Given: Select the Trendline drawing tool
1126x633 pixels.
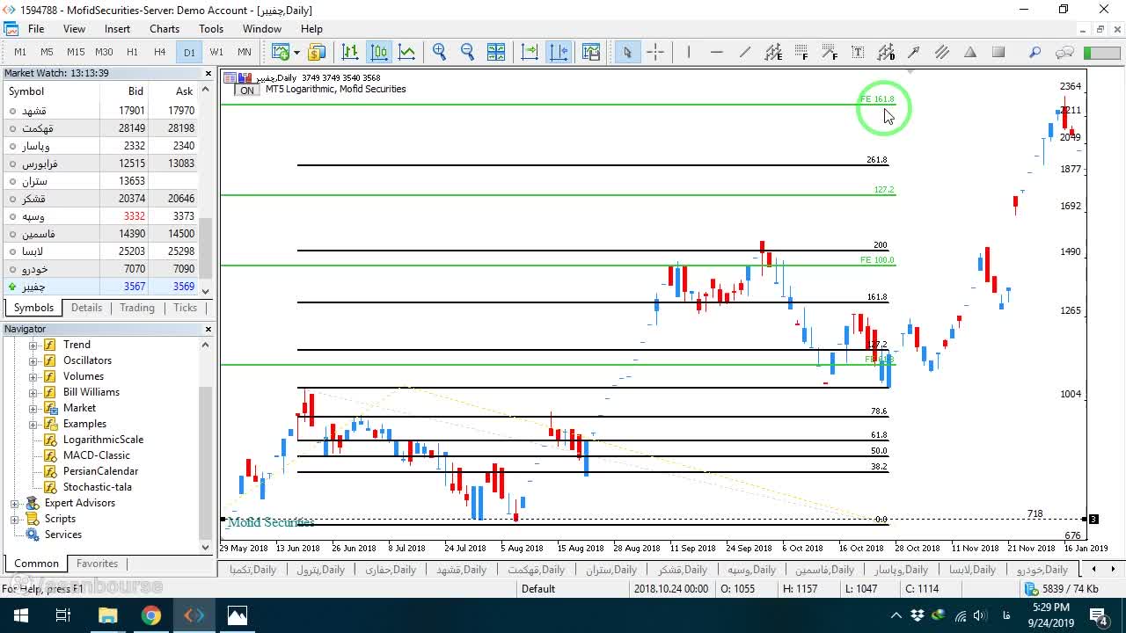Looking at the screenshot, I should (x=745, y=52).
